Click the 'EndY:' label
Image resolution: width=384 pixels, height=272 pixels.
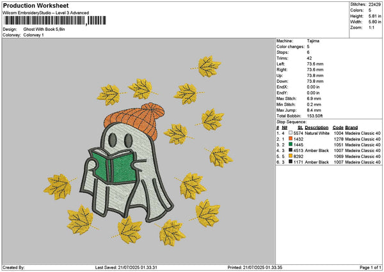click(x=282, y=93)
